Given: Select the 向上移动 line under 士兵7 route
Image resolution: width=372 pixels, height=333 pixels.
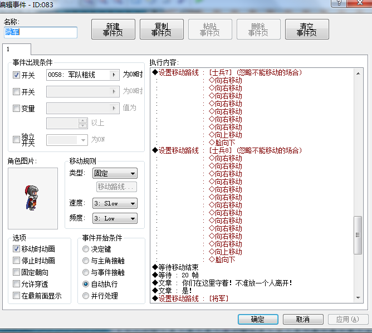Looking at the screenshot, I should click(226, 135).
